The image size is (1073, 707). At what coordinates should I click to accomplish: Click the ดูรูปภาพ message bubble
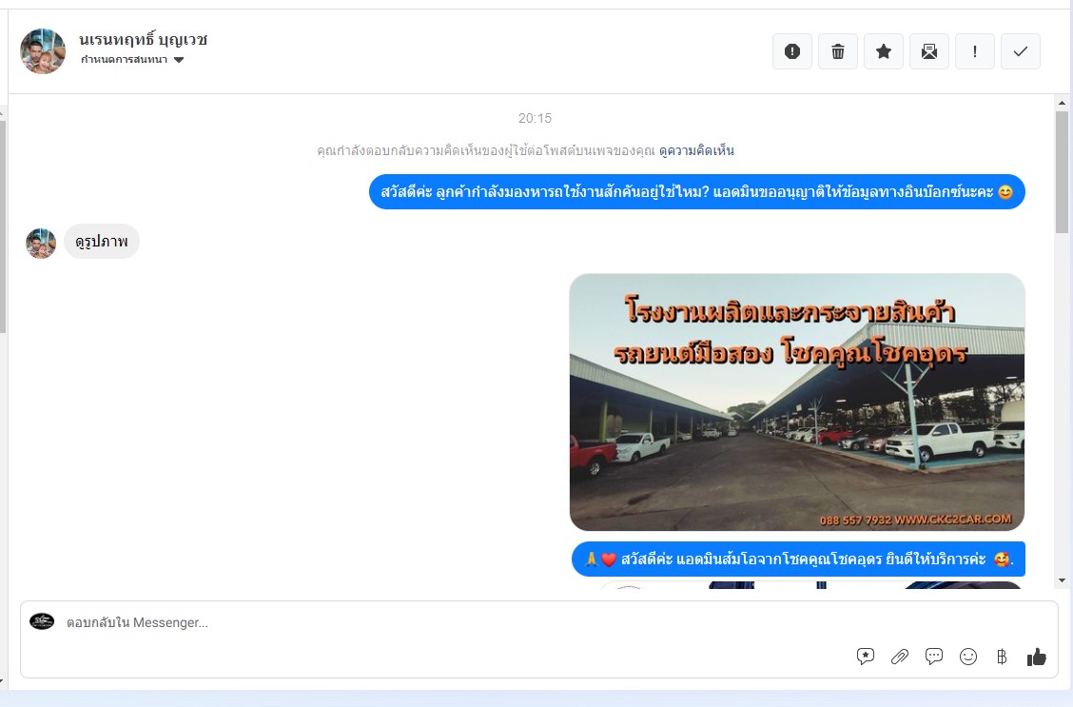pos(101,242)
